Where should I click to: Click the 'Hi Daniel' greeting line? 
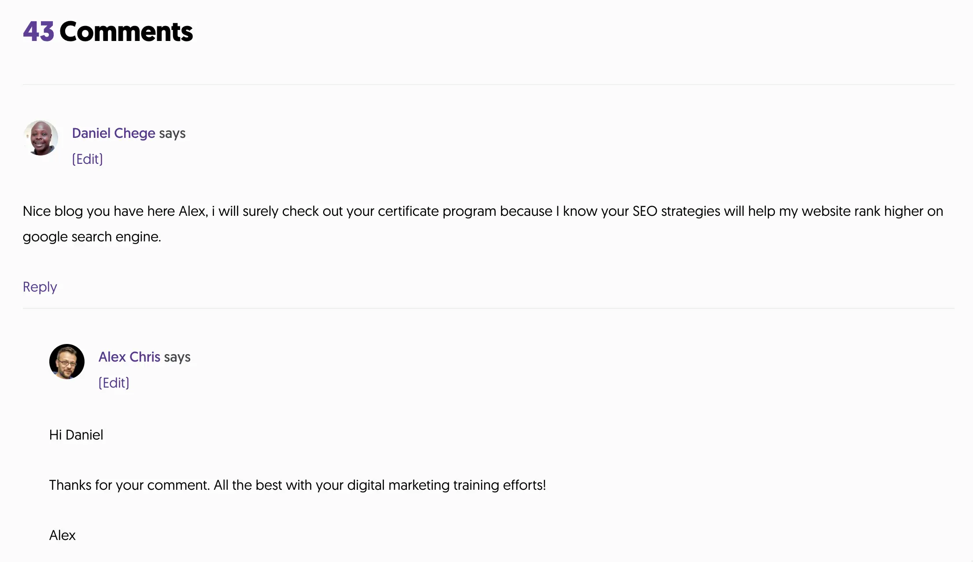(76, 435)
